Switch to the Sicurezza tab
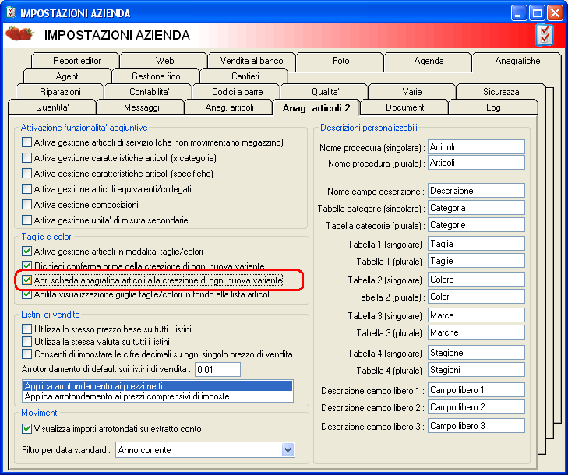This screenshot has width=568, height=475. 501,92
